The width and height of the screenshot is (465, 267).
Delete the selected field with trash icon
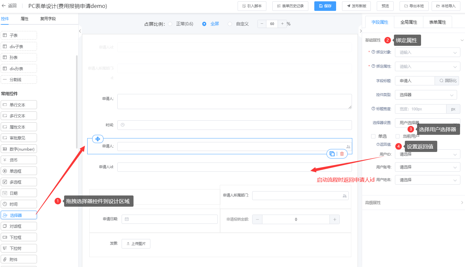[x=342, y=154]
